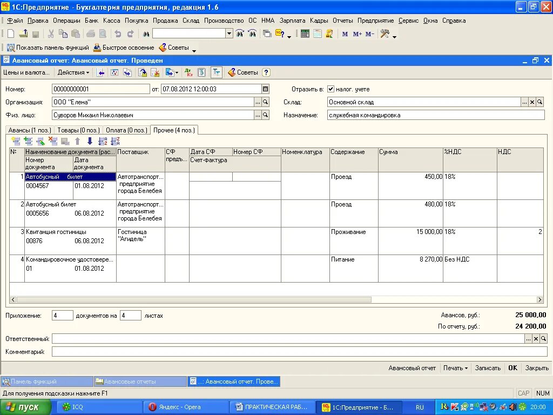The height and width of the screenshot is (415, 553).
Task: Open the calendar picker next to date field
Action: pyautogui.click(x=266, y=89)
